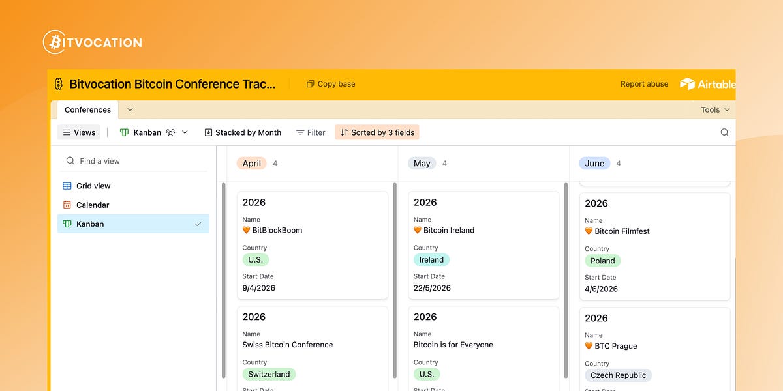Click the collaborators people icon beside Kanban
This screenshot has width=783, height=391.
coord(170,132)
